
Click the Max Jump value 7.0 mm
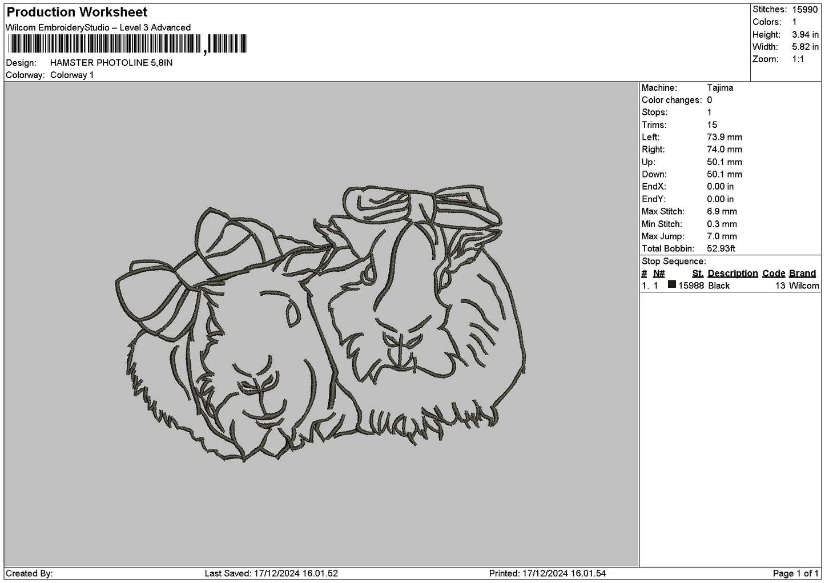722,236
